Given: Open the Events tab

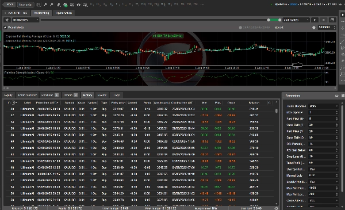Looking at the screenshot, I should tap(102, 96).
